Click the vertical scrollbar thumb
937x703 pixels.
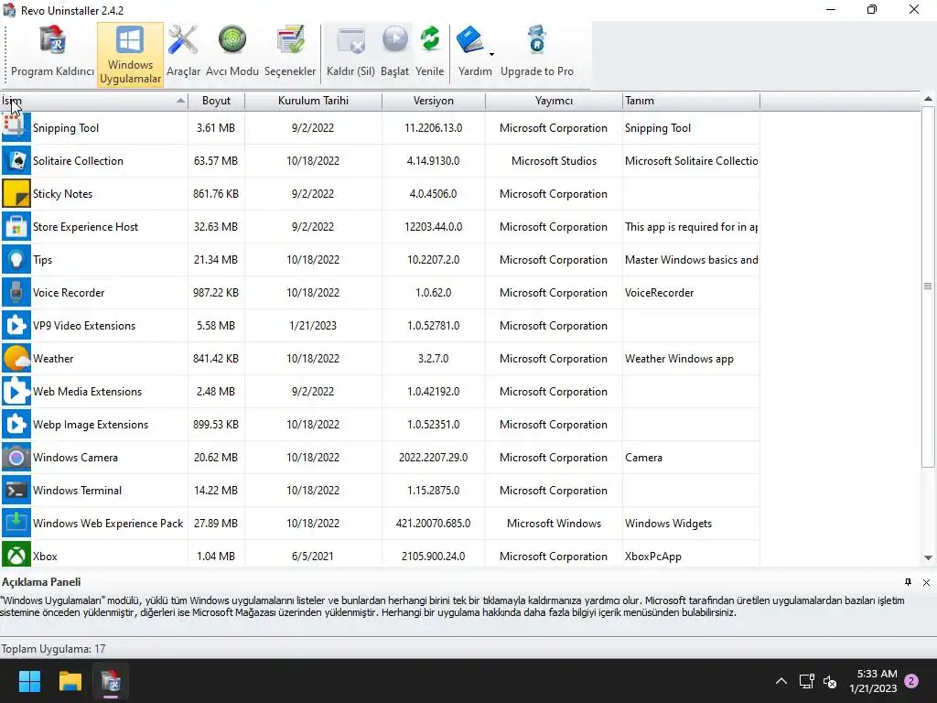click(x=928, y=287)
